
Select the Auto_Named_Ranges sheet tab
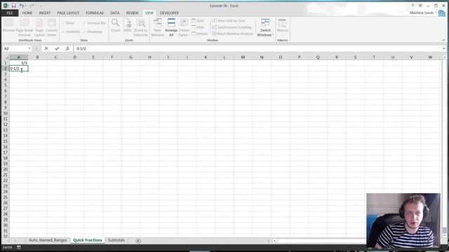tap(48, 240)
